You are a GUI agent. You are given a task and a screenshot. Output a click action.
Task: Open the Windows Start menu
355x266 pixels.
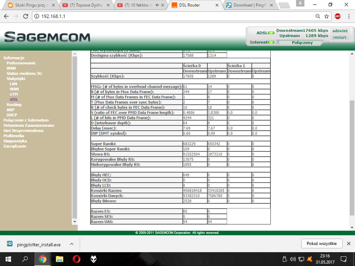point(8,259)
